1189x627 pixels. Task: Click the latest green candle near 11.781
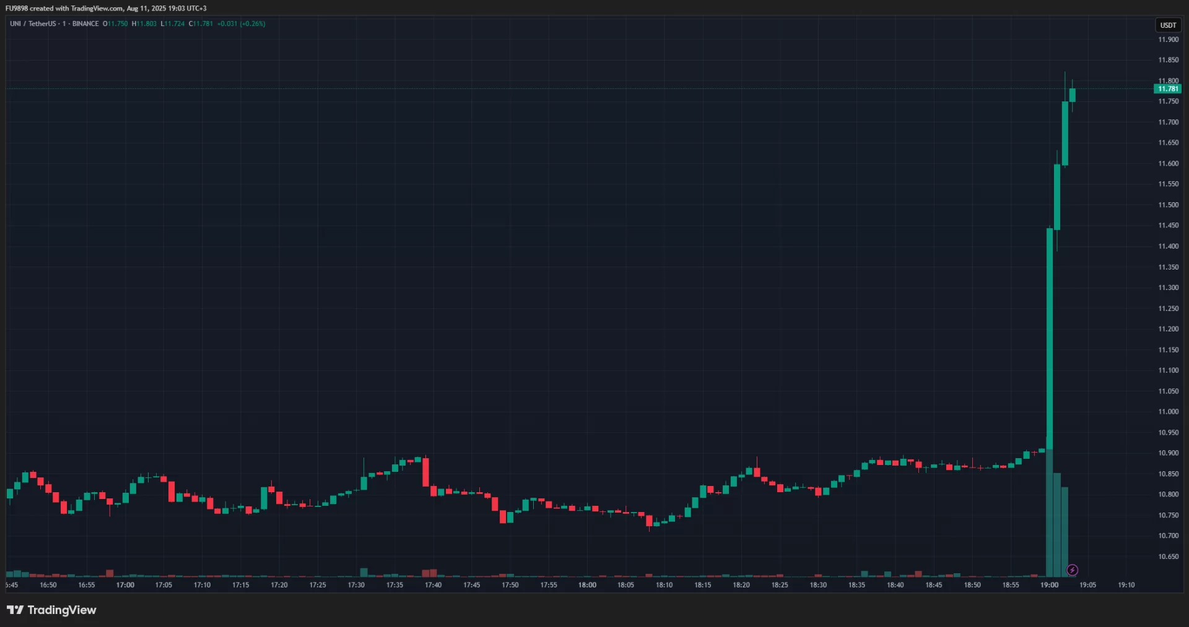[1073, 95]
